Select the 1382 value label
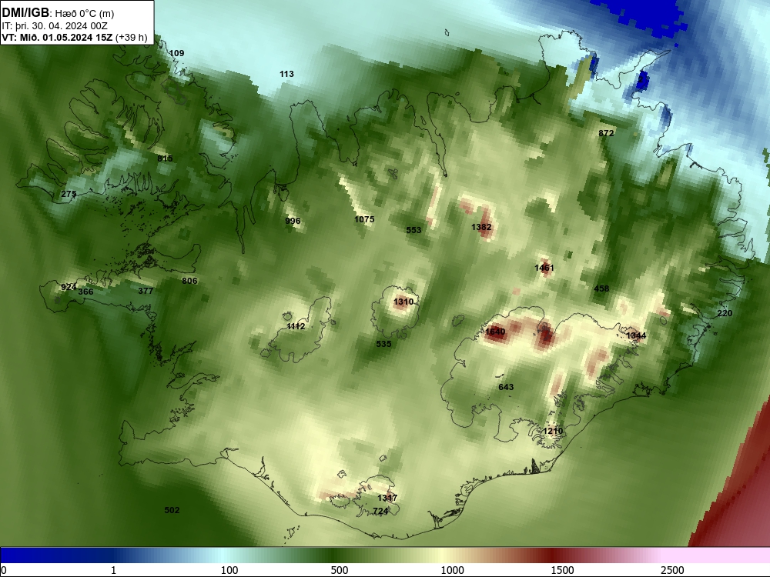The width and height of the screenshot is (770, 577). click(481, 227)
